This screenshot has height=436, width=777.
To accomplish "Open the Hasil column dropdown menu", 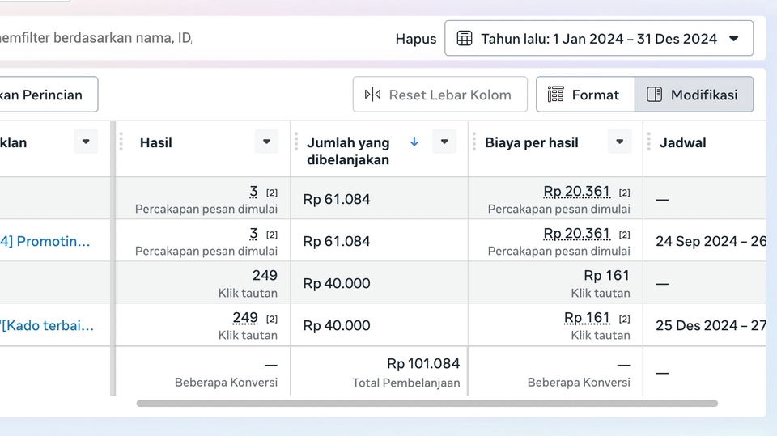I will tap(266, 142).
